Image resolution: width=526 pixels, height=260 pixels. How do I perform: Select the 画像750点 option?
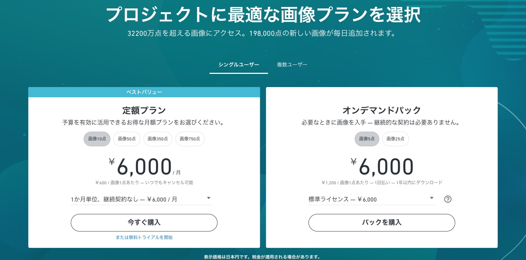tap(190, 139)
